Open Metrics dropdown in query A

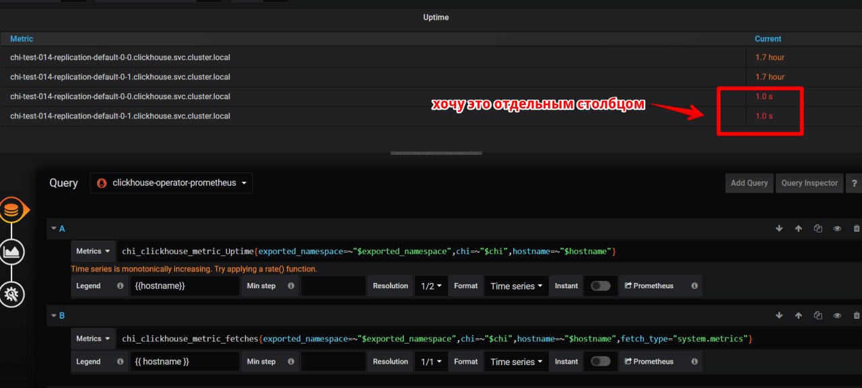[93, 251]
